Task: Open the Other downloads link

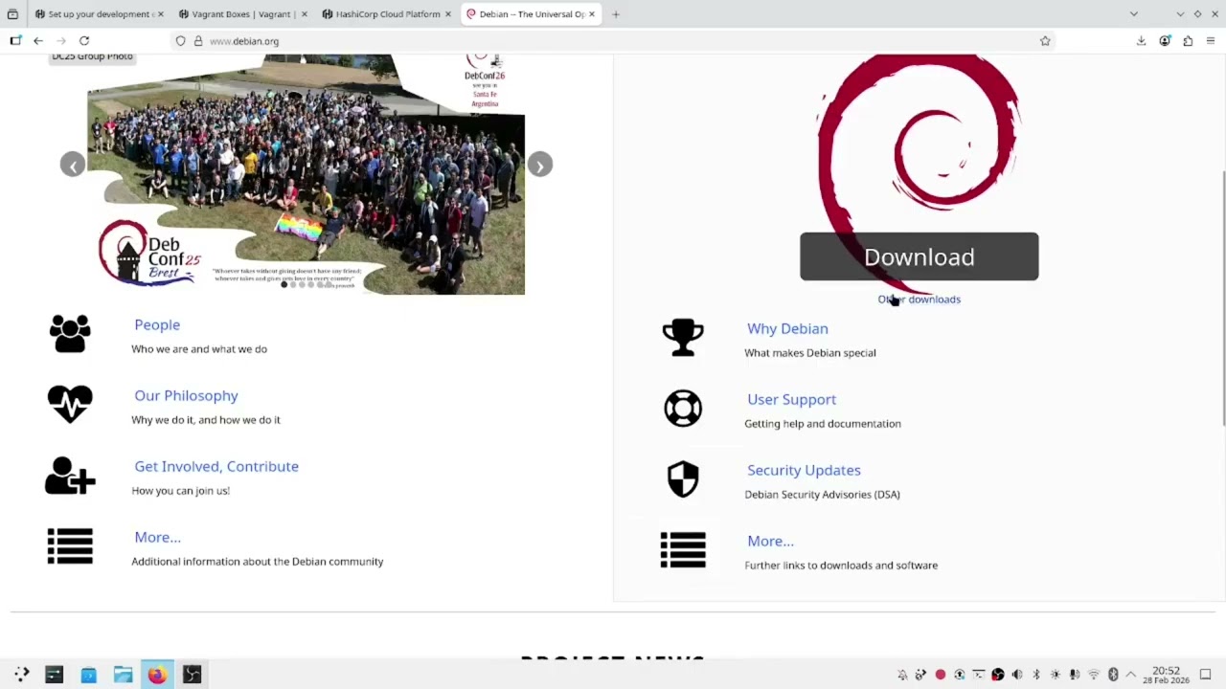Action: 919,300
